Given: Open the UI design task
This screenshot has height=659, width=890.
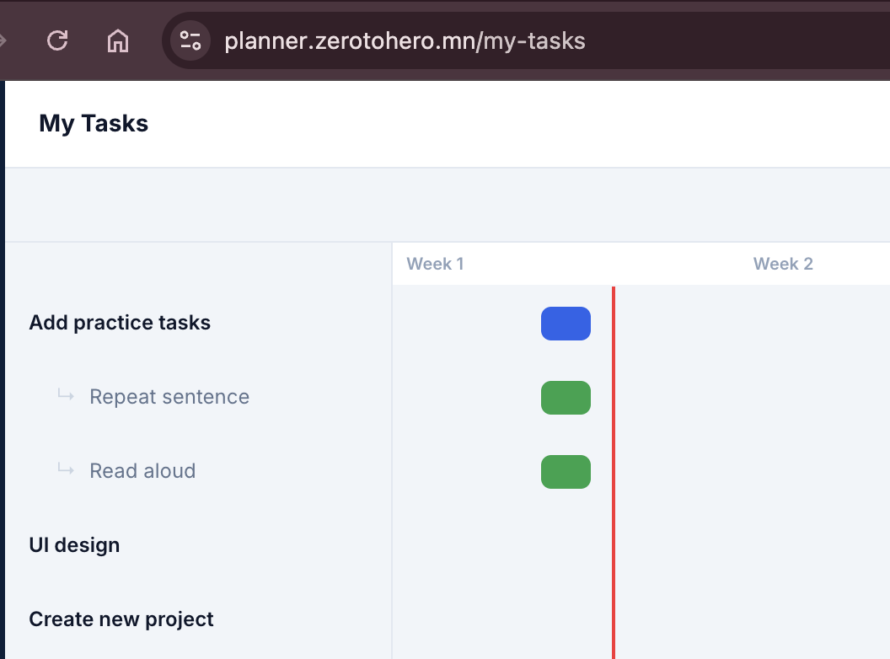Looking at the screenshot, I should click(74, 545).
